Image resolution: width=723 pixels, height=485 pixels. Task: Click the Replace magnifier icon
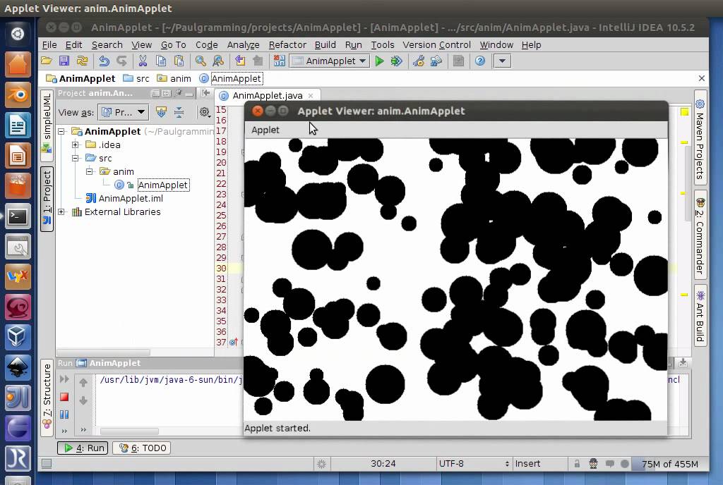point(218,61)
